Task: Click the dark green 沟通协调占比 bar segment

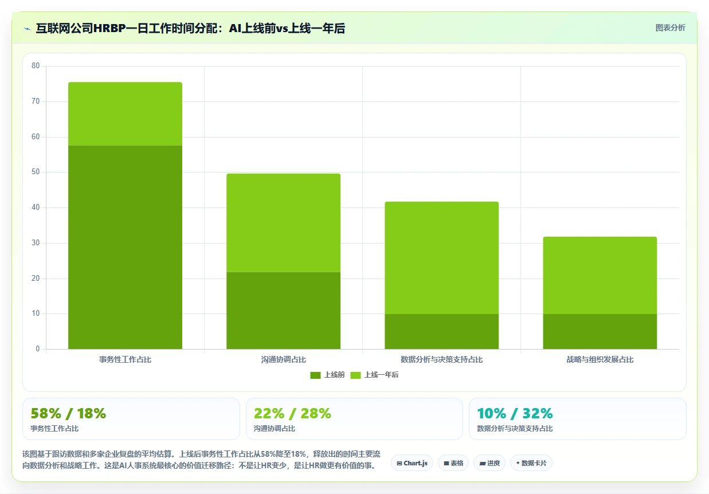Action: point(283,310)
